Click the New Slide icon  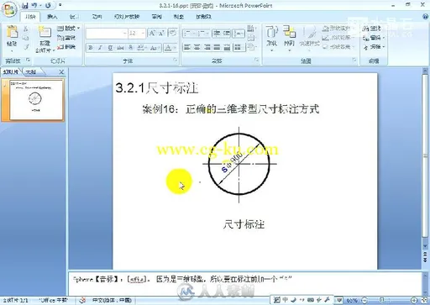click(x=45, y=32)
